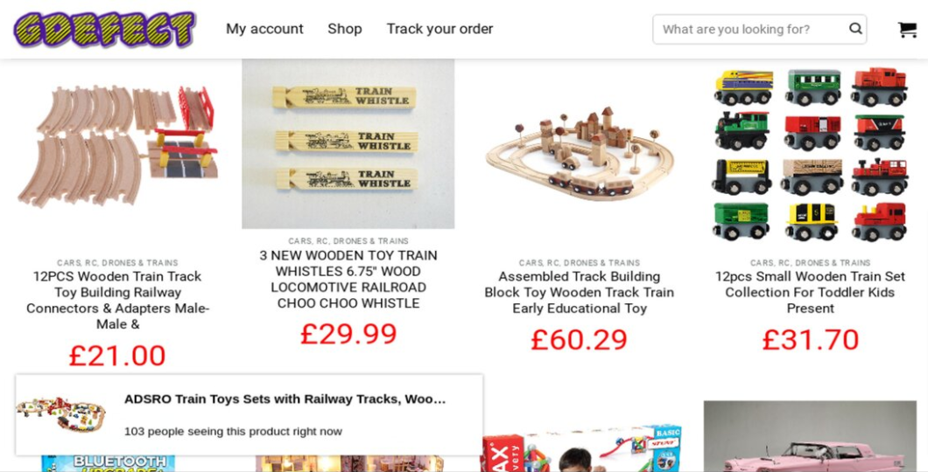Open 12PCS Wooden Train Track product title
This screenshot has width=928, height=472.
tap(117, 300)
